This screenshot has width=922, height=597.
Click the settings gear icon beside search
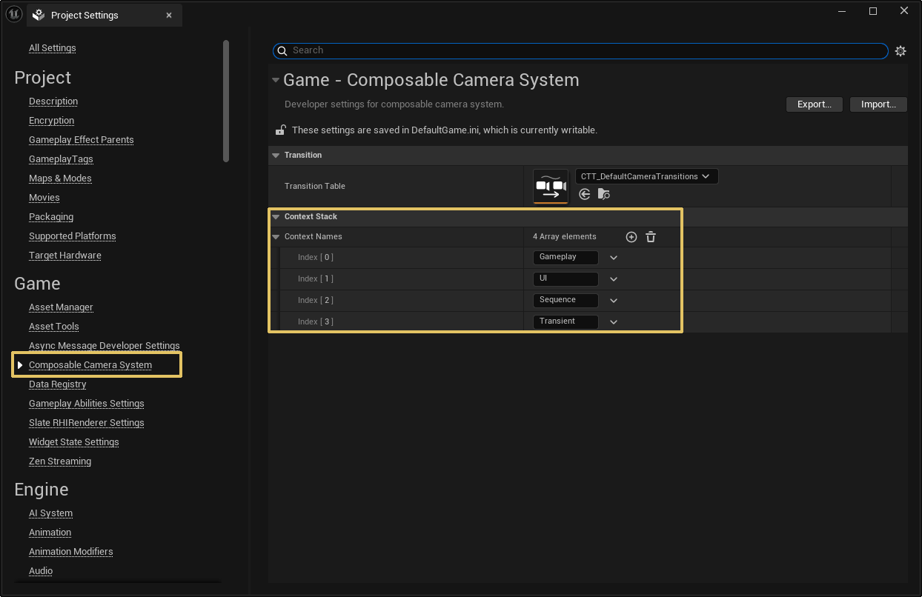pos(901,51)
